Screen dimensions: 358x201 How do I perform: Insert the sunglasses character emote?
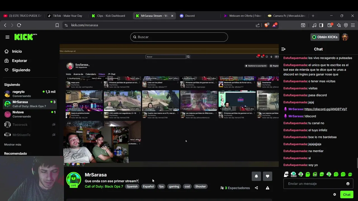pyautogui.click(x=286, y=174)
